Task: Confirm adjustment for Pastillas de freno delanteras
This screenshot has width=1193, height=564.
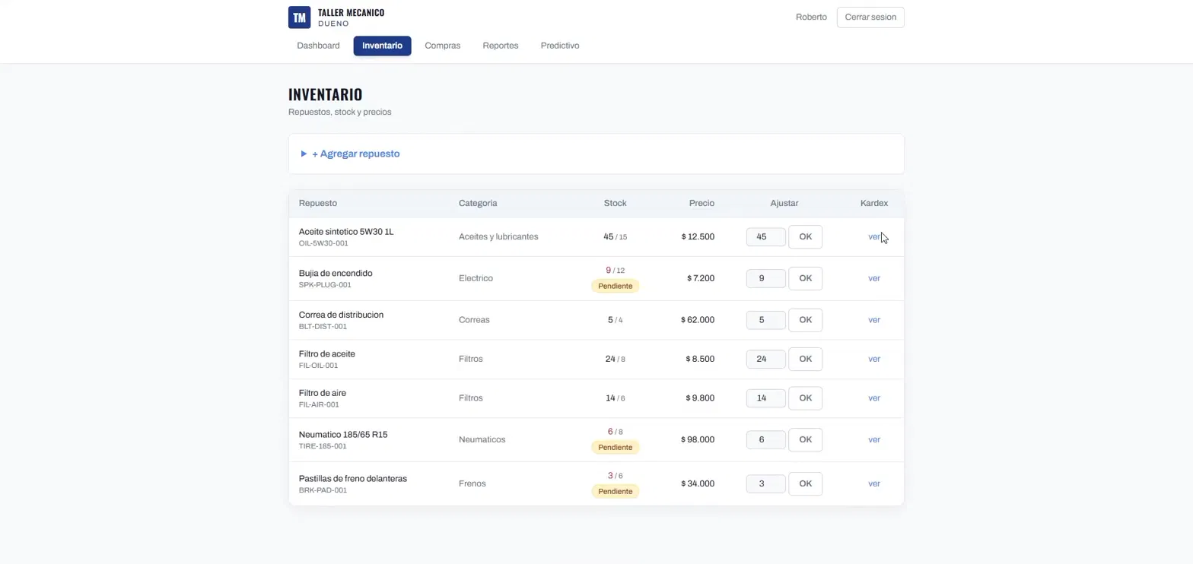Action: [805, 483]
